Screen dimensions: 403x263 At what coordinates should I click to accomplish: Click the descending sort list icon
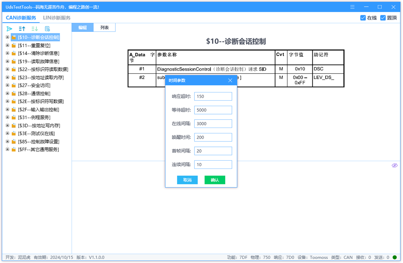pos(34,29)
